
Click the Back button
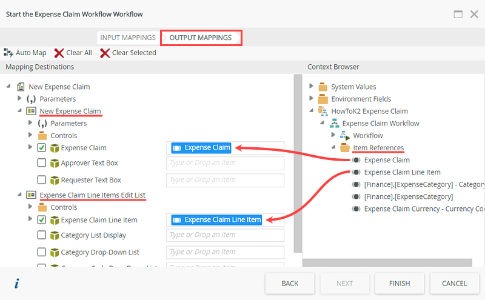point(290,283)
